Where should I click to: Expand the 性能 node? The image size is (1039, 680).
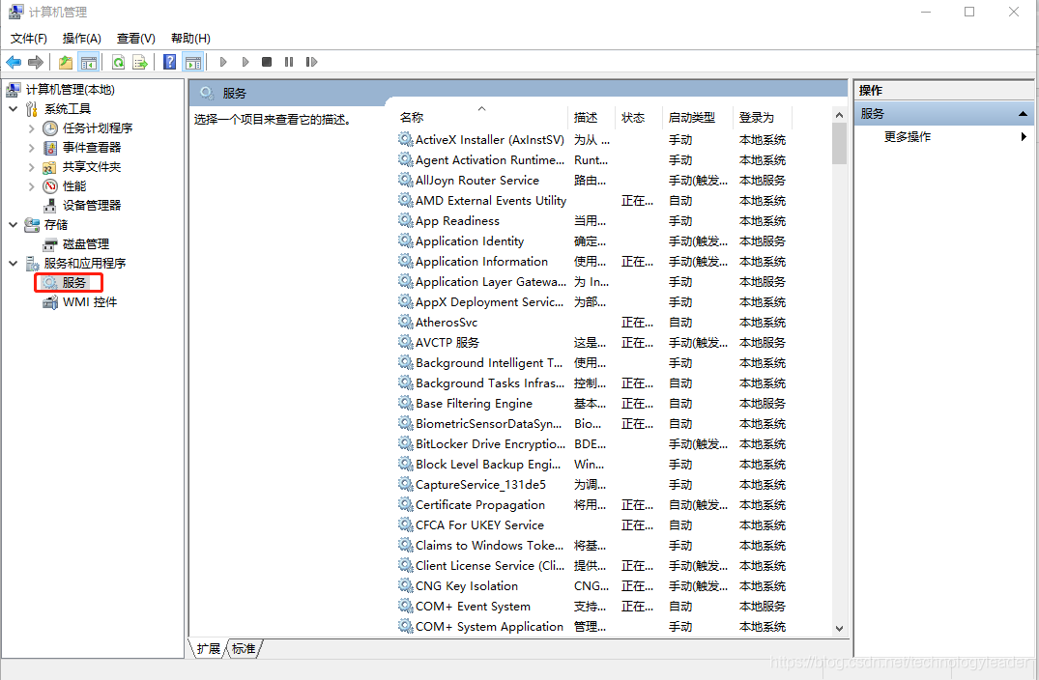tap(31, 186)
